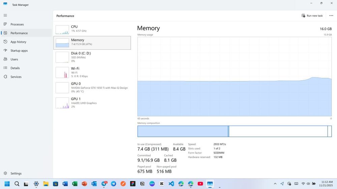Screen dimensions: 337x189
Task: Click the "Performance" page title
Action: click(65, 16)
